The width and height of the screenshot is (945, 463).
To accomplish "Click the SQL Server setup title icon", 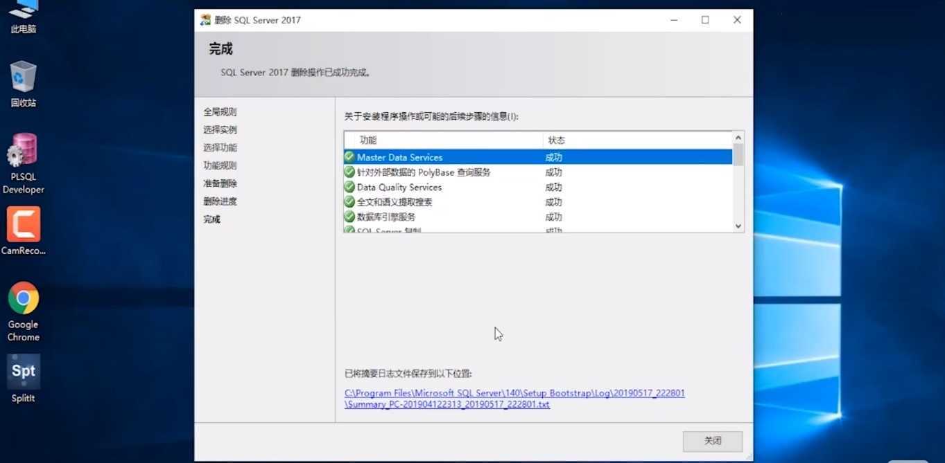I will coord(205,20).
